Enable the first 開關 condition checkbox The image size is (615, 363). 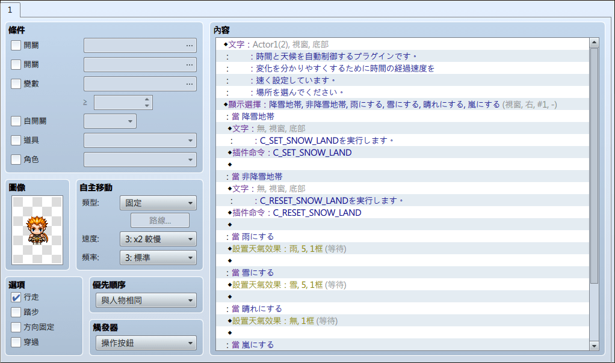pyautogui.click(x=16, y=46)
